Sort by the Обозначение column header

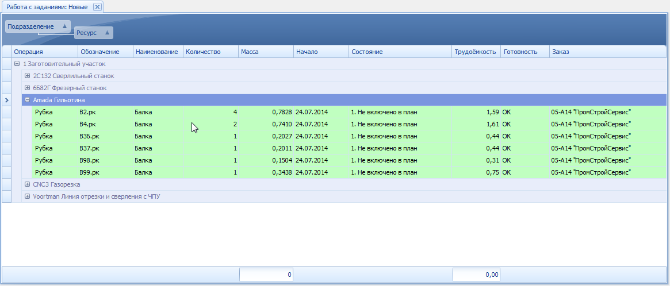click(105, 52)
